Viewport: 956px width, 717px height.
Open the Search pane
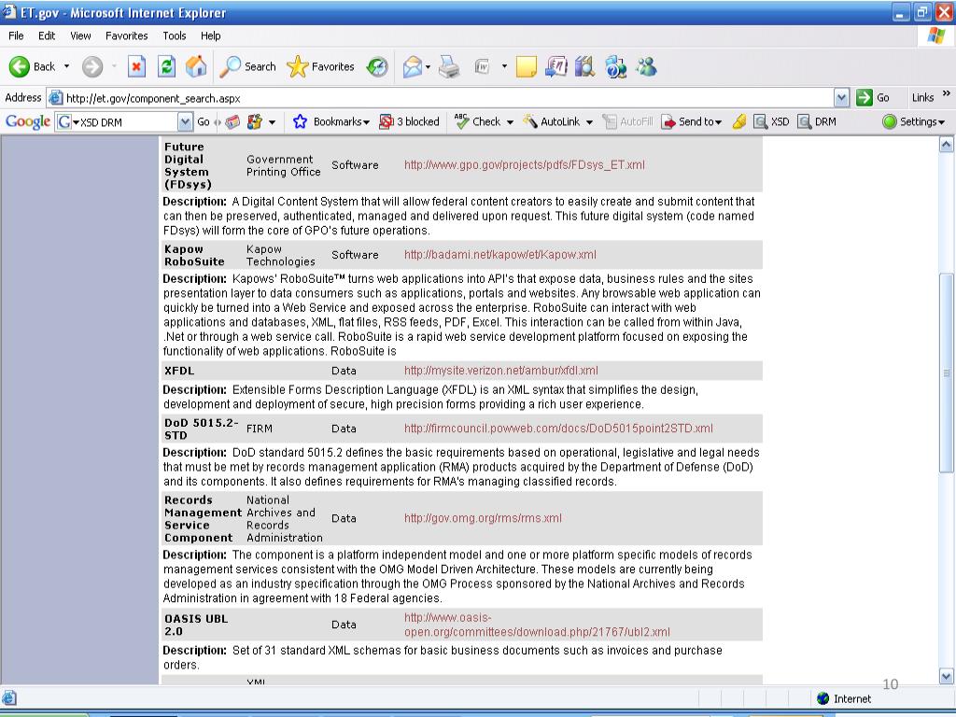pos(248,66)
